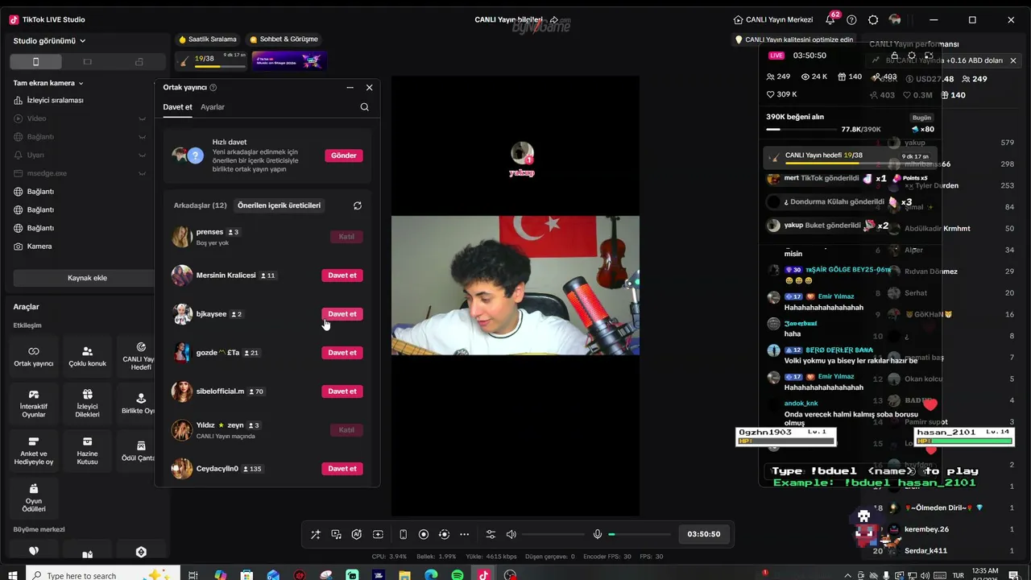This screenshot has height=580, width=1031.
Task: Search co-hosts with the magnifier icon
Action: click(365, 107)
